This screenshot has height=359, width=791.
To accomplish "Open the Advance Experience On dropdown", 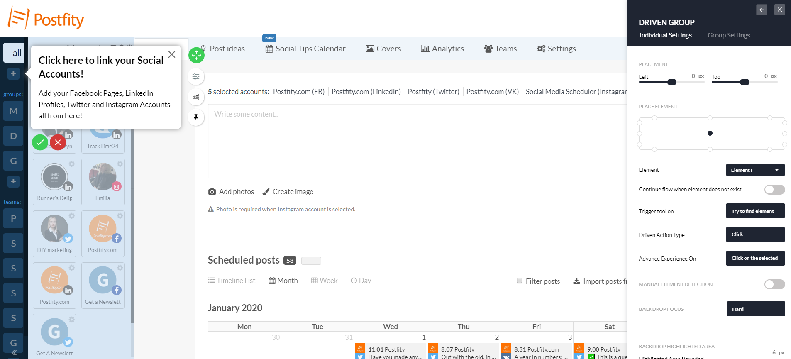I will click(755, 258).
